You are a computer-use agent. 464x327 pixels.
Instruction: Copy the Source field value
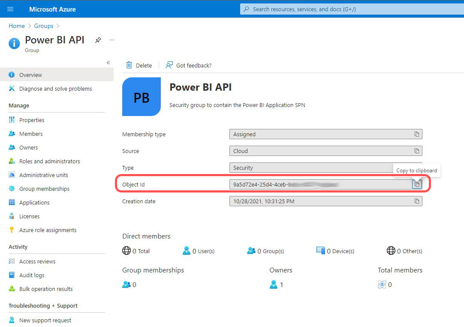pyautogui.click(x=416, y=151)
